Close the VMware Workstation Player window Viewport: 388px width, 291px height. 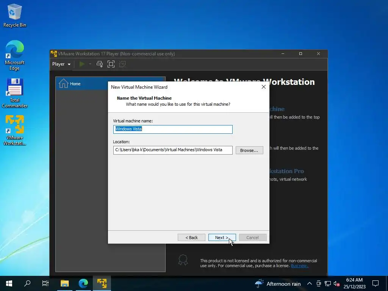(318, 54)
